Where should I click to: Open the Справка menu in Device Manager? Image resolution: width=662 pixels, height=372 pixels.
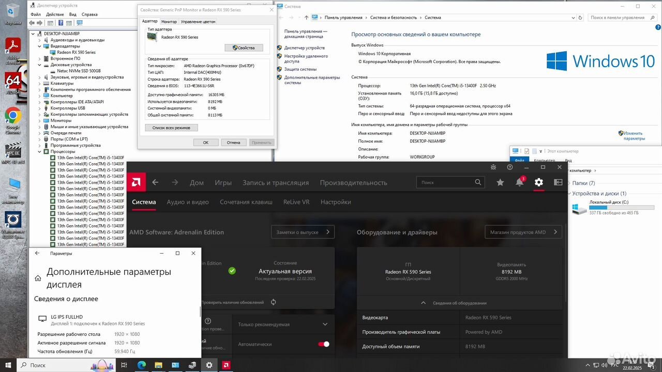click(89, 14)
